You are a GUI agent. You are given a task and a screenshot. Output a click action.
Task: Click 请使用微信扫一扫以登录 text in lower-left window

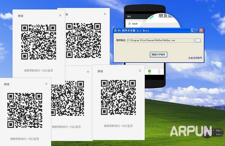tap(25, 139)
